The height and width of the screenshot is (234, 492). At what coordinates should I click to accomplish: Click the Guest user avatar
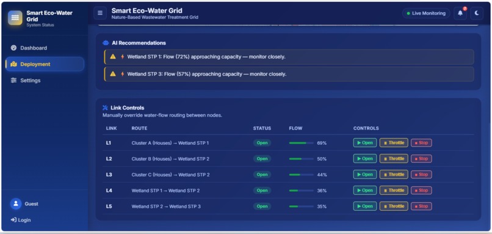coord(16,204)
